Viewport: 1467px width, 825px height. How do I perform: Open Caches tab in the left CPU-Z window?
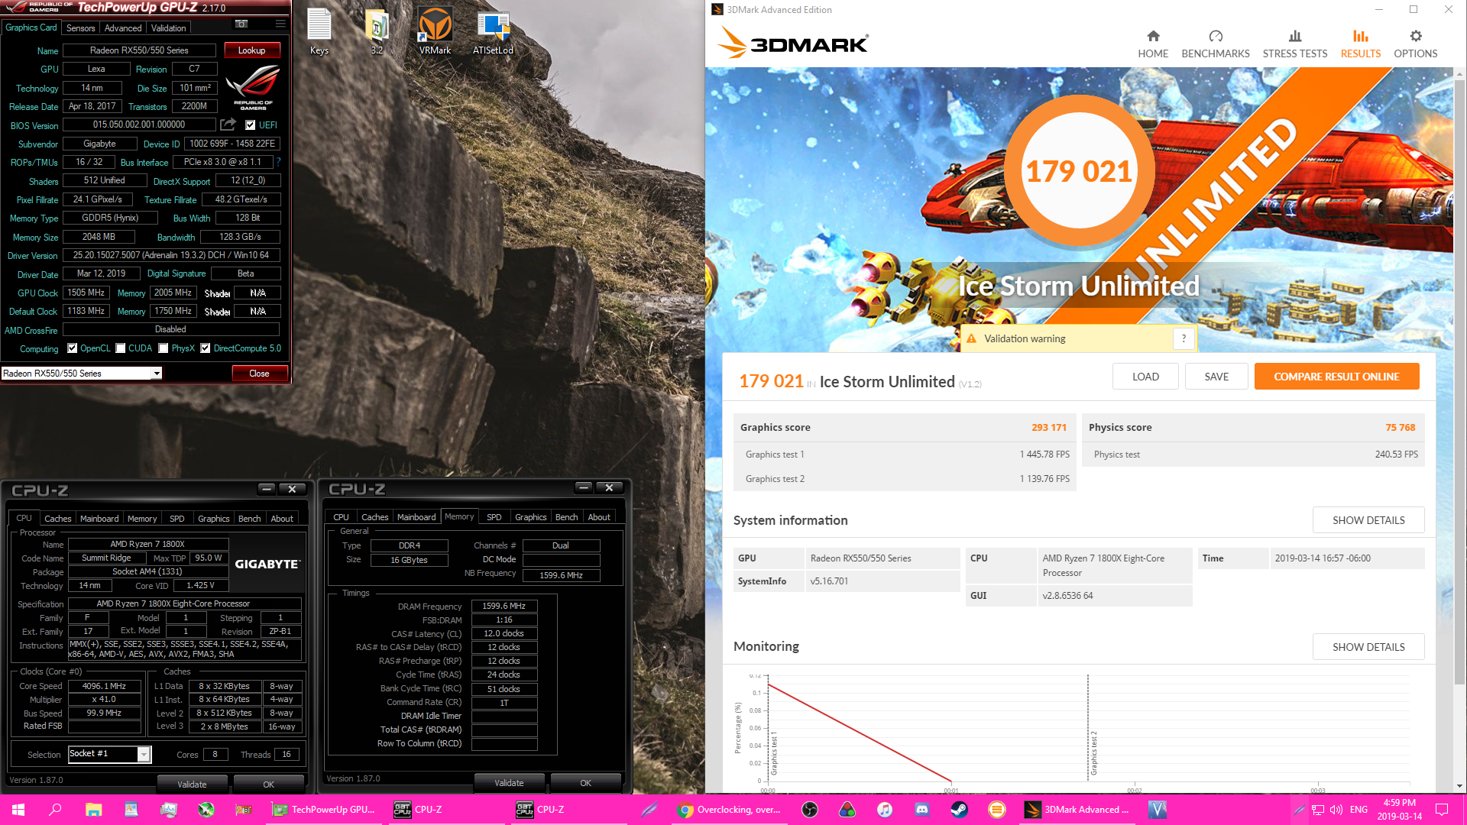pos(57,519)
